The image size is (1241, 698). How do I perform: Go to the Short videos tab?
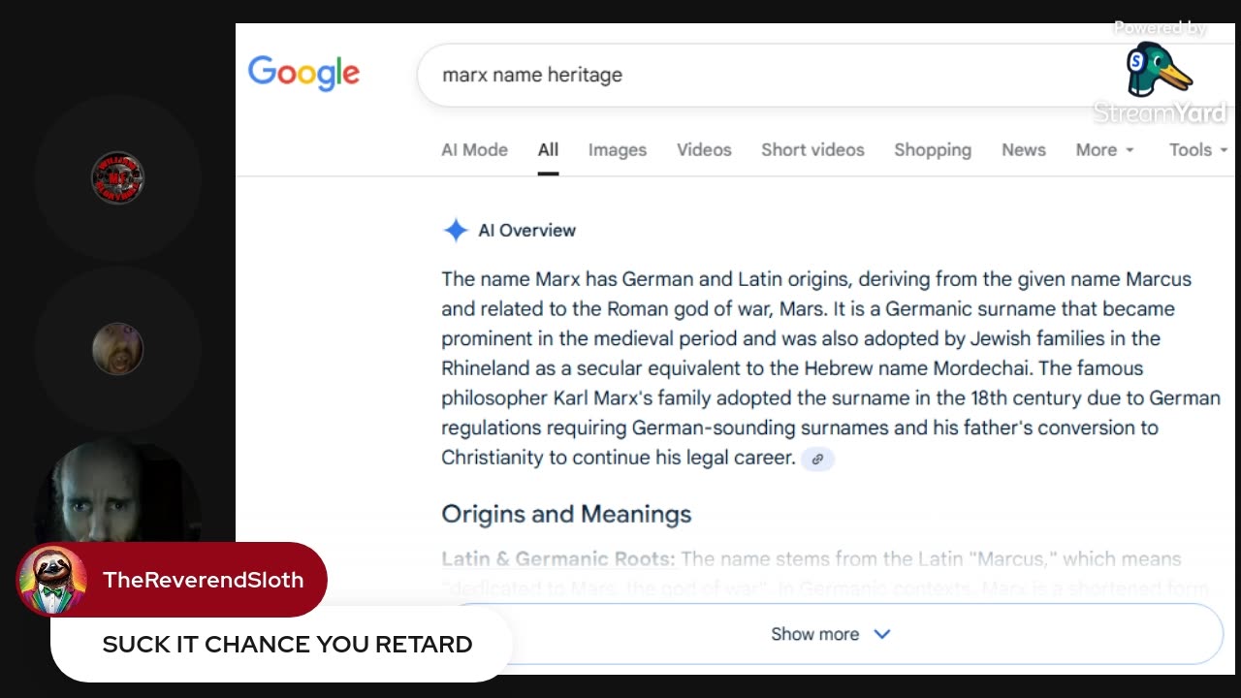(x=812, y=149)
